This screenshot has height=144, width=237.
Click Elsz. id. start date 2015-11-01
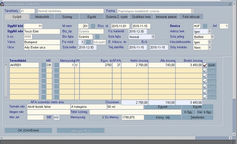(120, 26)
